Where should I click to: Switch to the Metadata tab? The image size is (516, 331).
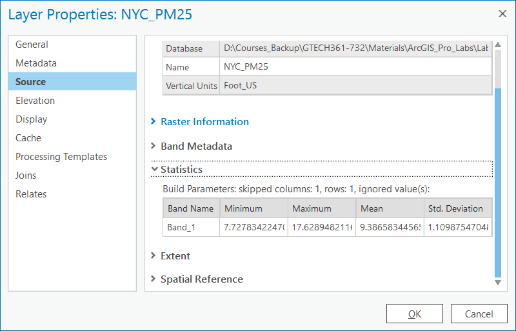pyautogui.click(x=36, y=63)
